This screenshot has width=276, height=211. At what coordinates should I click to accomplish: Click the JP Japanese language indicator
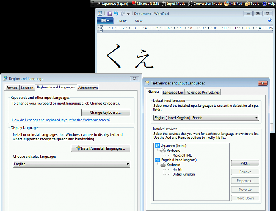pyautogui.click(x=112, y=4)
